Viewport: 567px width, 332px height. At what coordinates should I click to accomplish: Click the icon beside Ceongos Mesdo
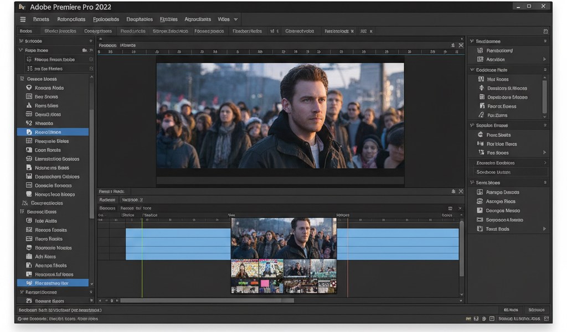[x=480, y=210]
